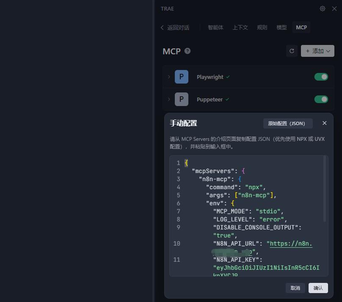Switch to the 模型 tab

[281, 28]
